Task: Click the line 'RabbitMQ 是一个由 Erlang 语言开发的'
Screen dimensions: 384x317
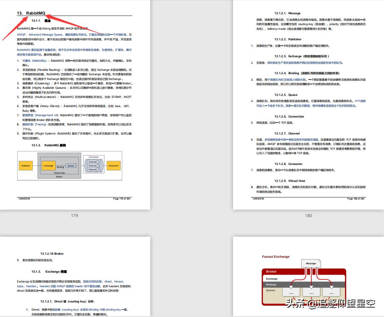Action: coord(52,28)
